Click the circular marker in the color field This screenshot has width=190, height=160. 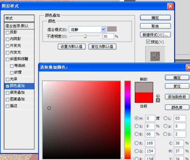pos(49,108)
